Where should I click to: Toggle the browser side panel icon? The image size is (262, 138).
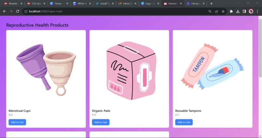pyautogui.click(x=244, y=11)
